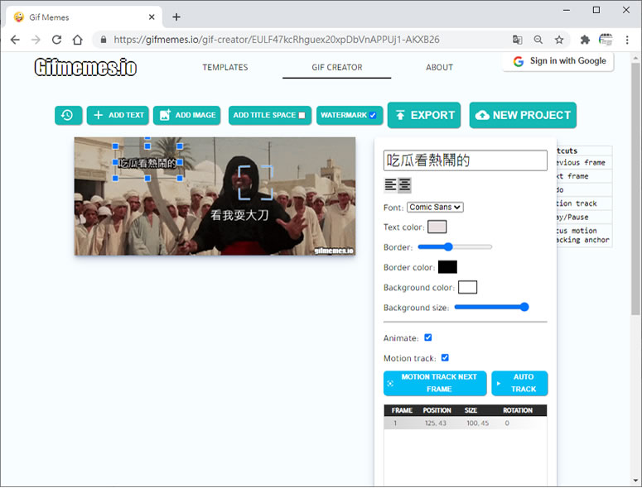
Task: Open the Chrome three-dot menu
Action: tap(627, 40)
